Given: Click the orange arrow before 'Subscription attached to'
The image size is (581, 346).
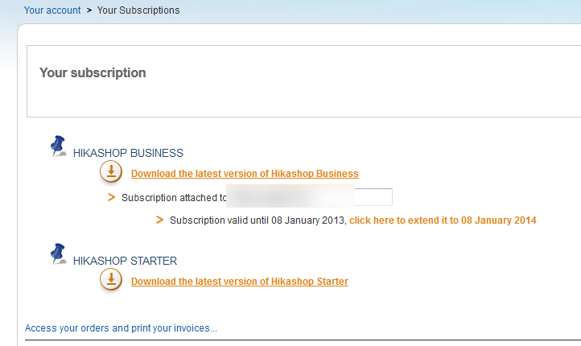Looking at the screenshot, I should [x=112, y=197].
